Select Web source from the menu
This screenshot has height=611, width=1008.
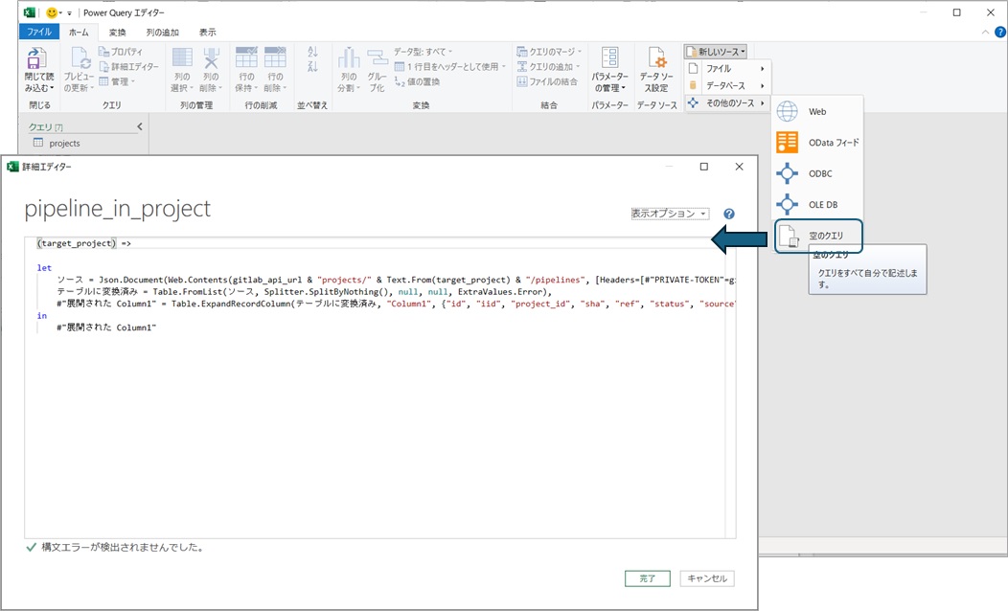tap(816, 112)
